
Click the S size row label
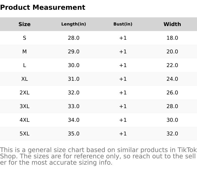pos(24,38)
